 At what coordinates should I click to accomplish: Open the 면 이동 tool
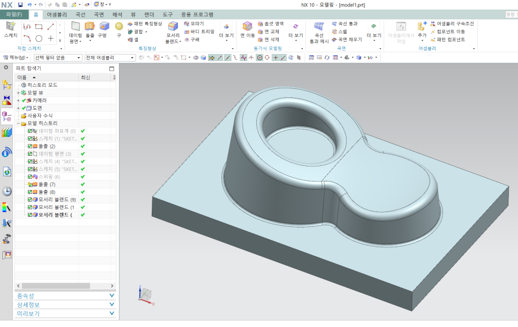tap(247, 29)
